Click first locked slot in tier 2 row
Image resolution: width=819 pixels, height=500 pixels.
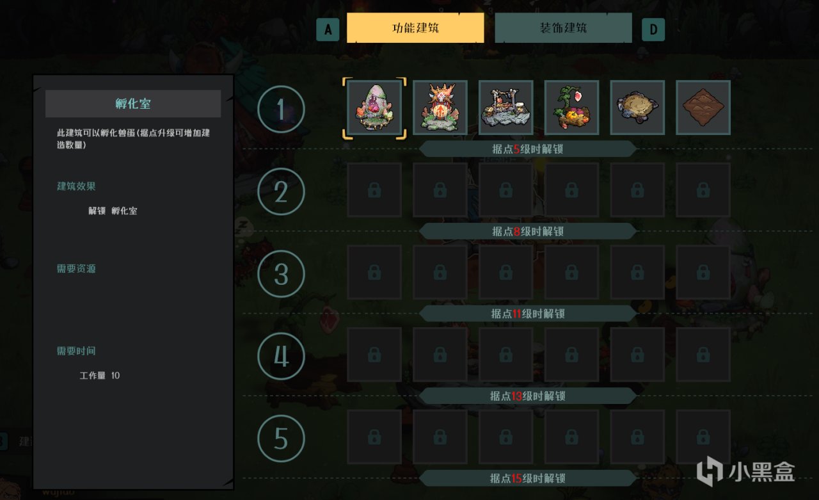coord(374,190)
